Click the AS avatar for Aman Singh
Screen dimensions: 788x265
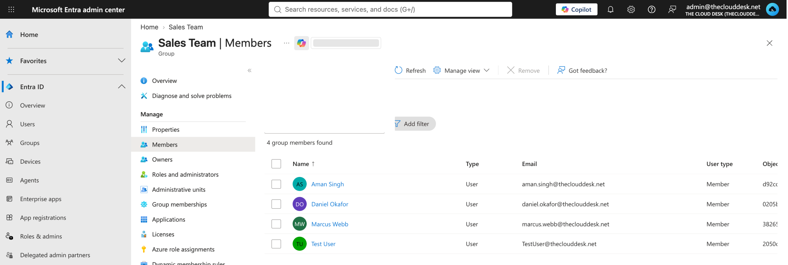pyautogui.click(x=300, y=184)
